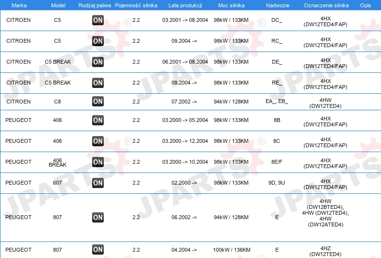The height and width of the screenshot is (258, 381).
Task: Click the ON fuel icon in Citroen C8 row
Action: pyautogui.click(x=98, y=101)
